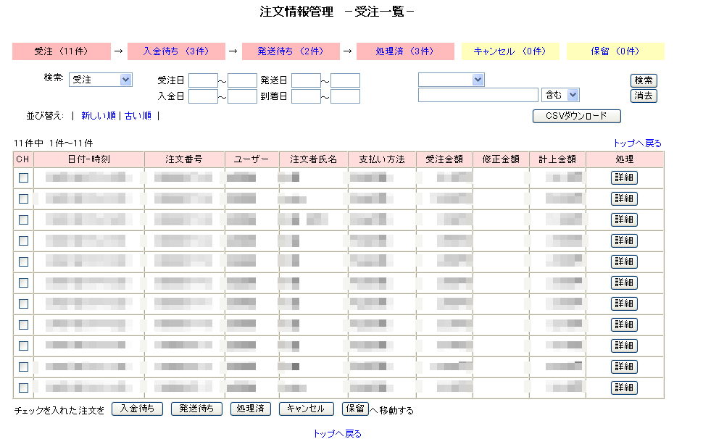Open the キャンセル (0件) status tab
This screenshot has height=439, width=703.
point(509,51)
